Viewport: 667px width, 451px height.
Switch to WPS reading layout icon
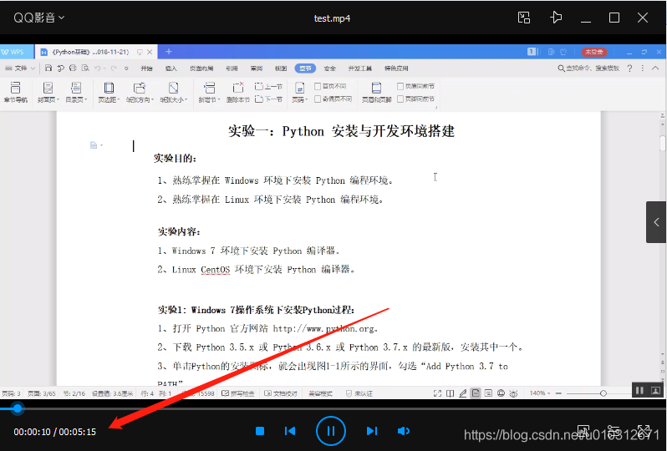pos(450,393)
